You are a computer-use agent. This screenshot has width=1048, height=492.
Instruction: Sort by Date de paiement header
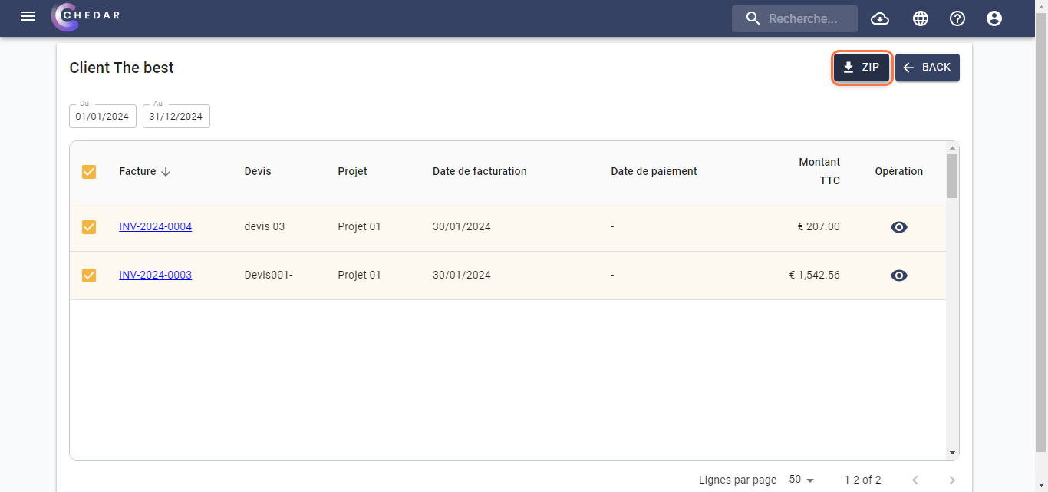(x=654, y=172)
